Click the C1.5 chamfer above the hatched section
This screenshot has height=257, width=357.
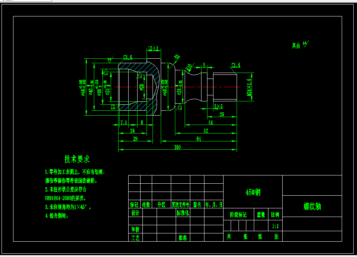tap(128, 57)
